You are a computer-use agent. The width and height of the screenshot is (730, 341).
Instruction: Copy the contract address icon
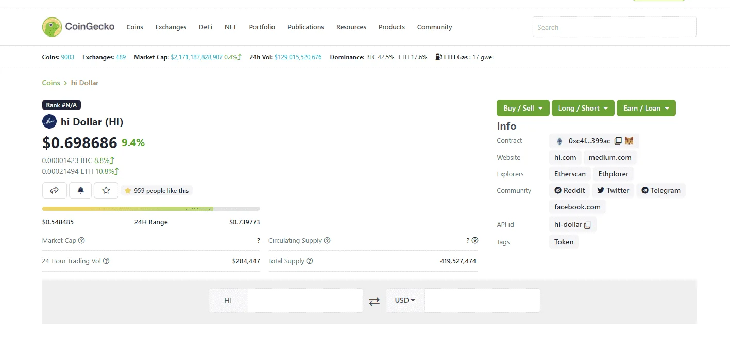[618, 141]
